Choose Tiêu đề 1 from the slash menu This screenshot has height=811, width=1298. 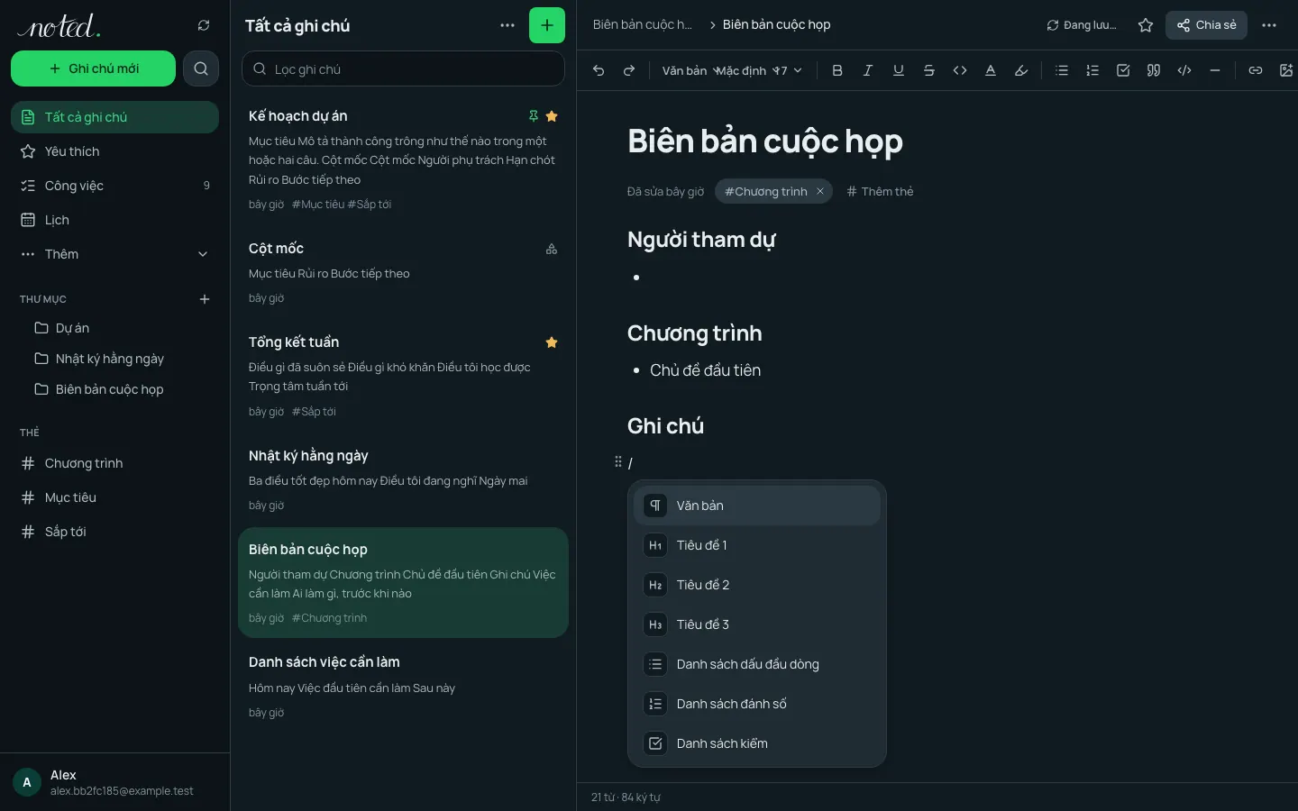pyautogui.click(x=757, y=545)
